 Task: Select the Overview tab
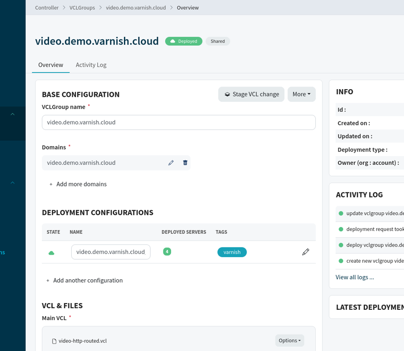pyautogui.click(x=50, y=65)
